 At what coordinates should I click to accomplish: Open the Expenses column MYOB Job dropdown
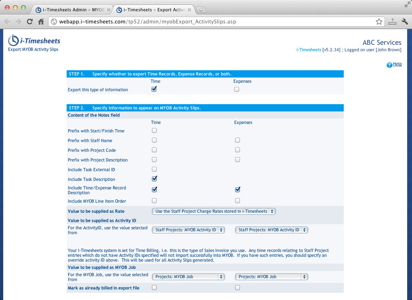pyautogui.click(x=271, y=277)
